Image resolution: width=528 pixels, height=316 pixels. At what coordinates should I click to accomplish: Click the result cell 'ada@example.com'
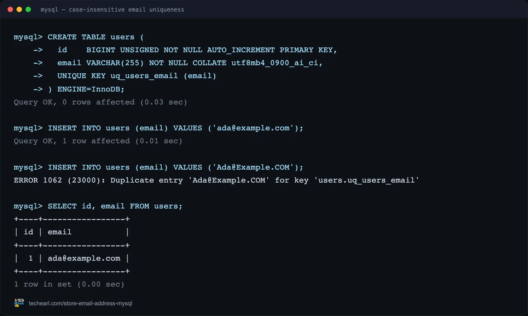(84, 258)
